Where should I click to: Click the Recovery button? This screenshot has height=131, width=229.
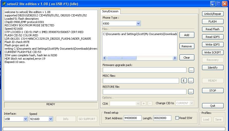click(213, 60)
